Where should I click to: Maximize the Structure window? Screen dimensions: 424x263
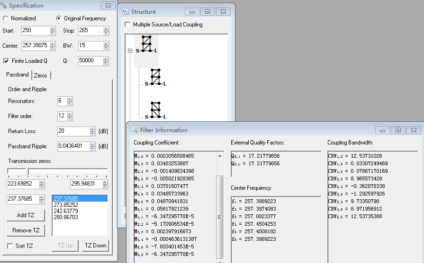207,12
